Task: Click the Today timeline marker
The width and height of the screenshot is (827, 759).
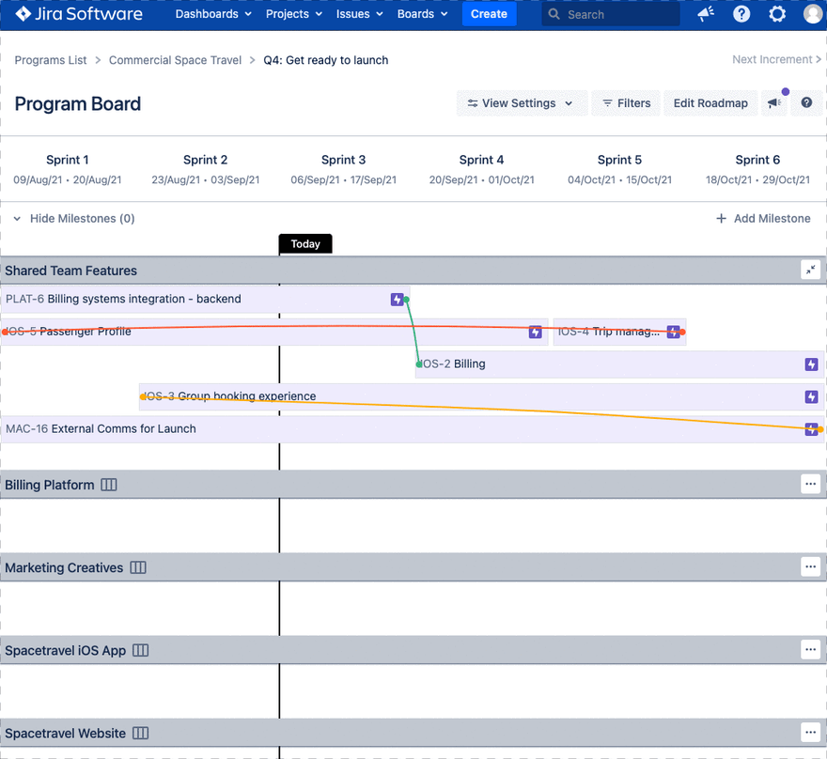Action: click(x=305, y=244)
